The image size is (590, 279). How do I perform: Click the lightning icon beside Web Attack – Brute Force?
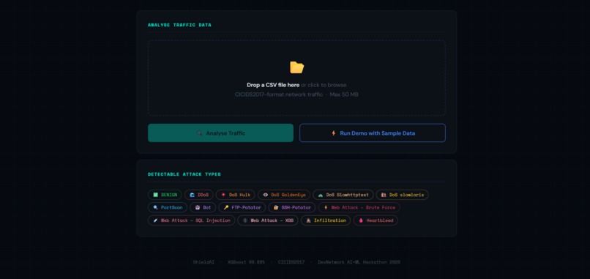pos(326,207)
